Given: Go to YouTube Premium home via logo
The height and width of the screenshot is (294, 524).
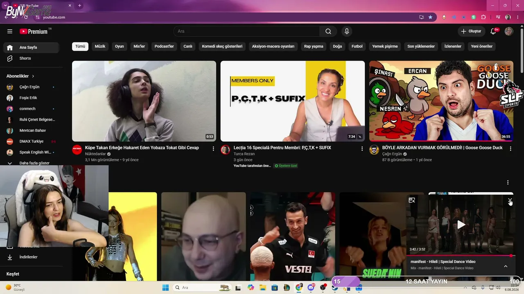Looking at the screenshot, I should click(x=34, y=31).
